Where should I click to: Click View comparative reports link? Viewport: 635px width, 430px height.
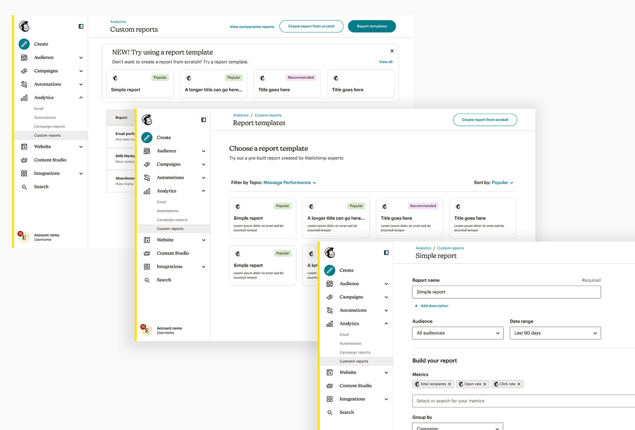click(252, 27)
